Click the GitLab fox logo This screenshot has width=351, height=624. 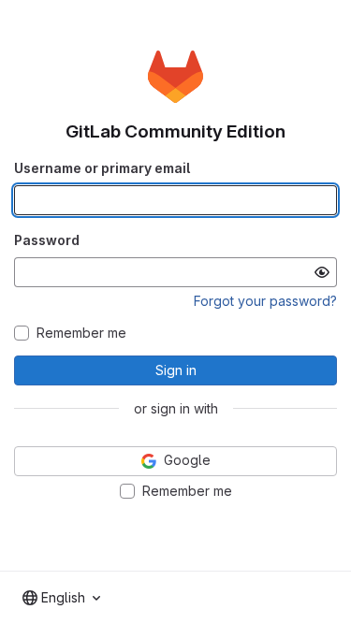(x=176, y=77)
